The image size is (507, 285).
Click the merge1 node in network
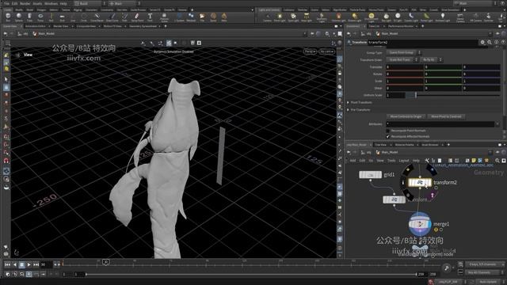click(x=420, y=223)
